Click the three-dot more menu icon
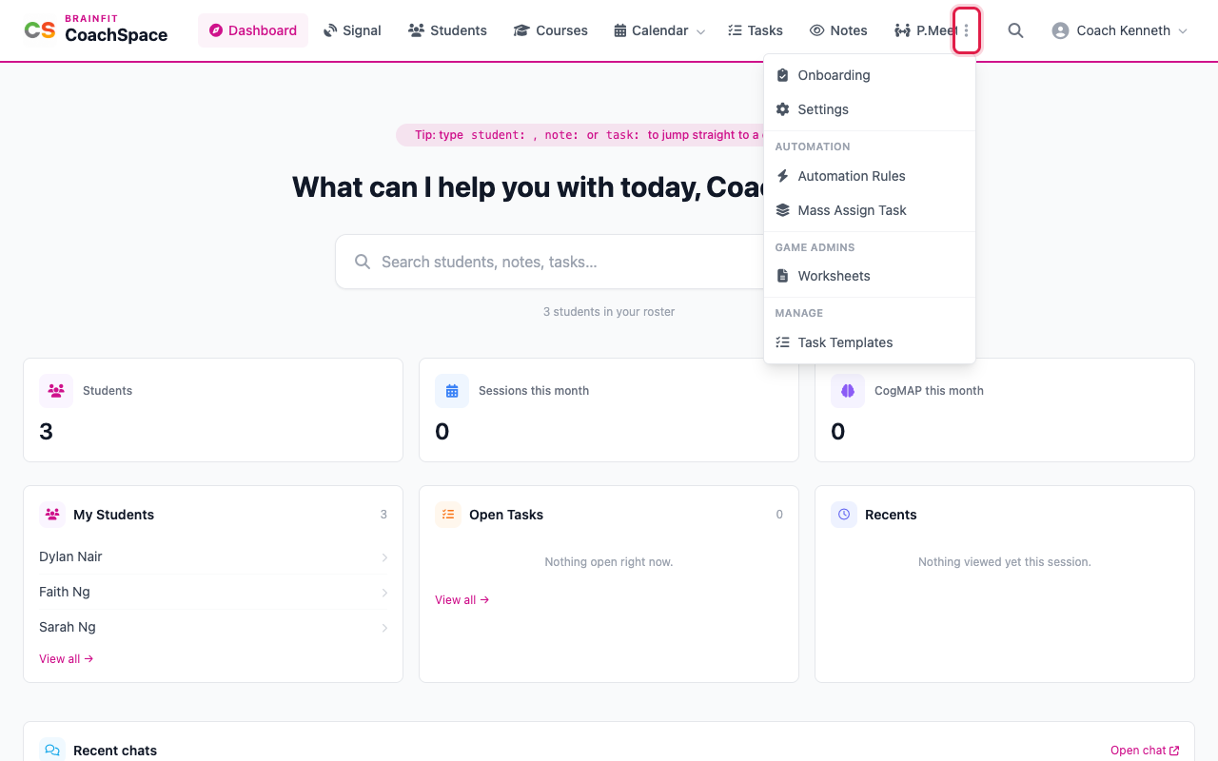 coord(966,30)
